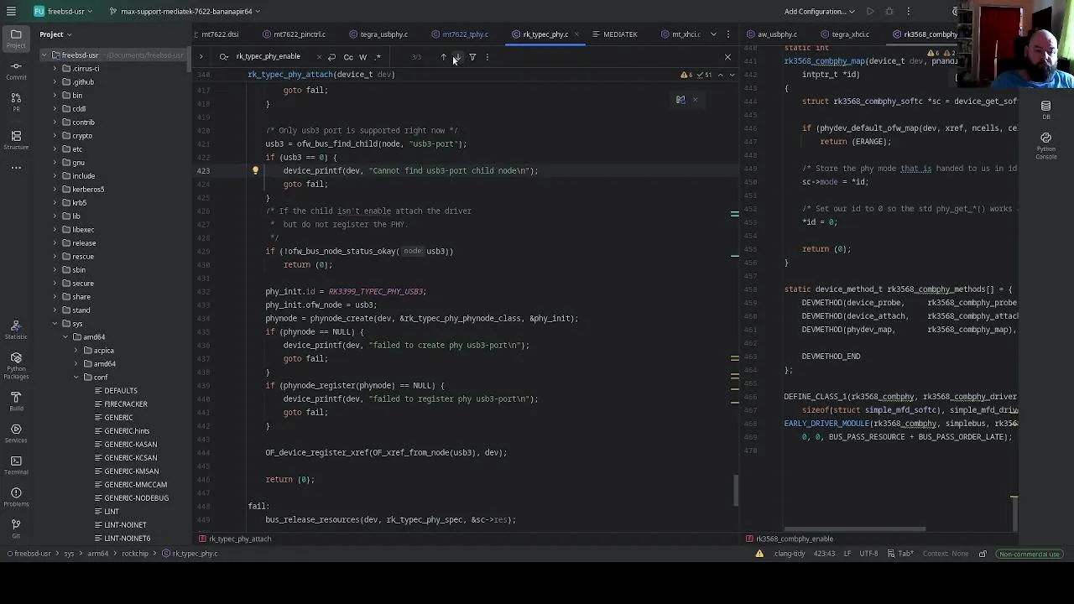Switch to MEDIATEK tab
This screenshot has height=604, width=1074.
coord(614,34)
